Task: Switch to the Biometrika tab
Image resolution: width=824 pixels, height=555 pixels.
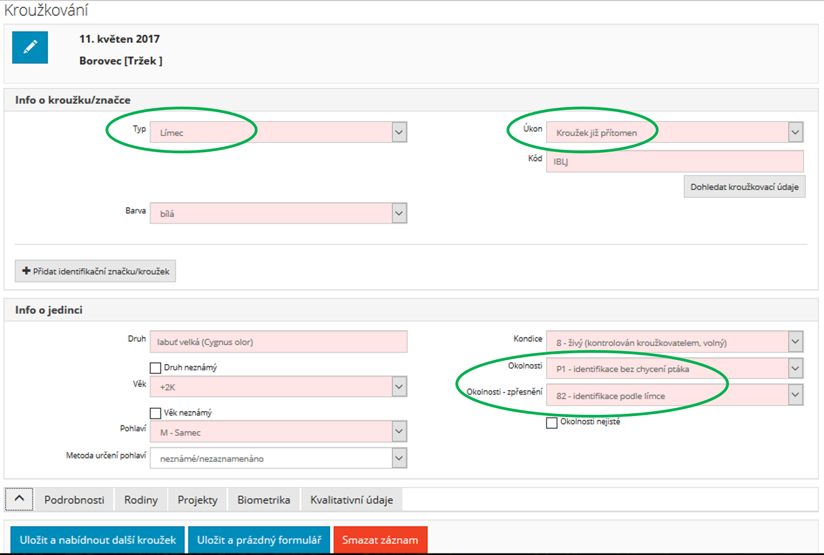Action: pyautogui.click(x=264, y=500)
